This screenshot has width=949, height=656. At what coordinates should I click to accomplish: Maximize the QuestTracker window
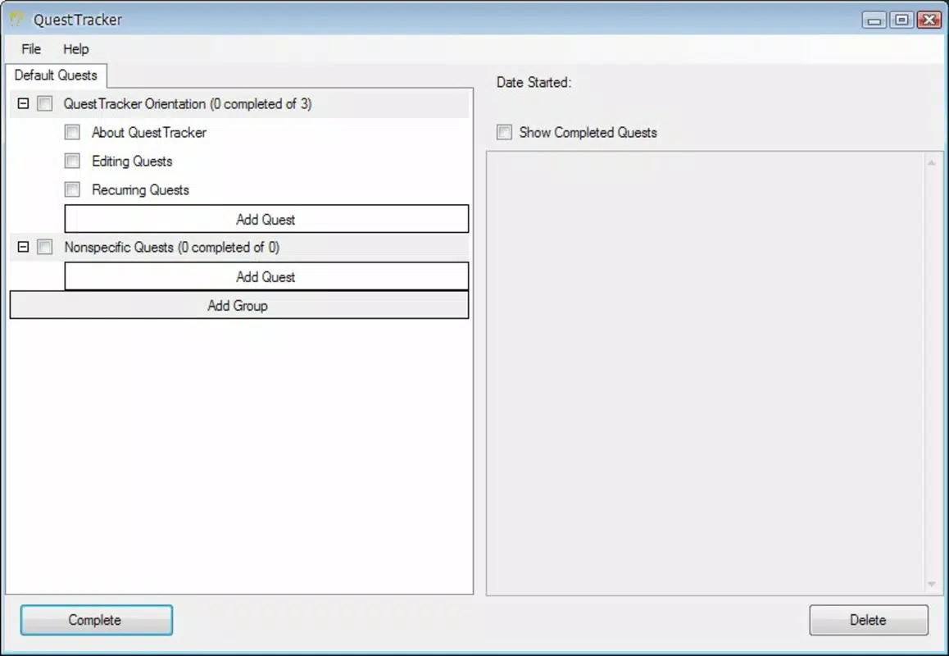coord(901,20)
